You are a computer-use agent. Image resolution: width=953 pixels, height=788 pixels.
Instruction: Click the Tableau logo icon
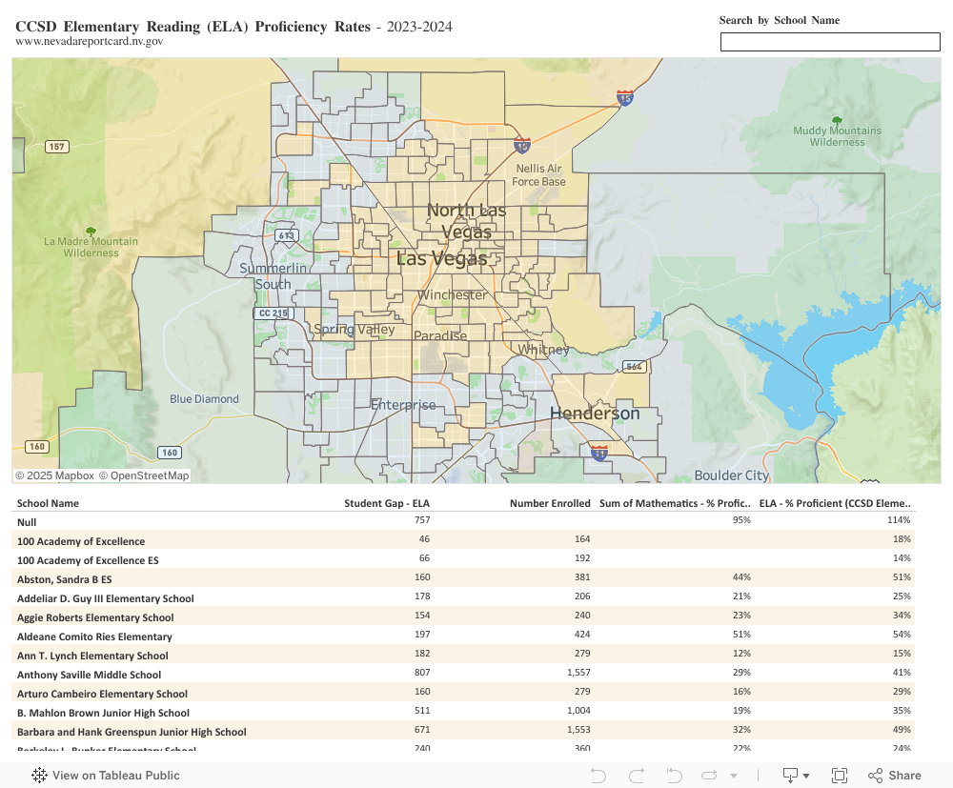click(x=39, y=776)
